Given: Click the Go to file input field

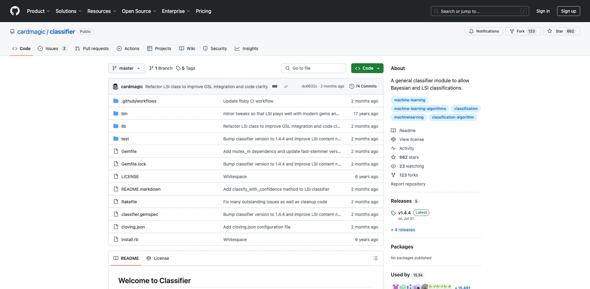Looking at the screenshot, I should coord(314,68).
